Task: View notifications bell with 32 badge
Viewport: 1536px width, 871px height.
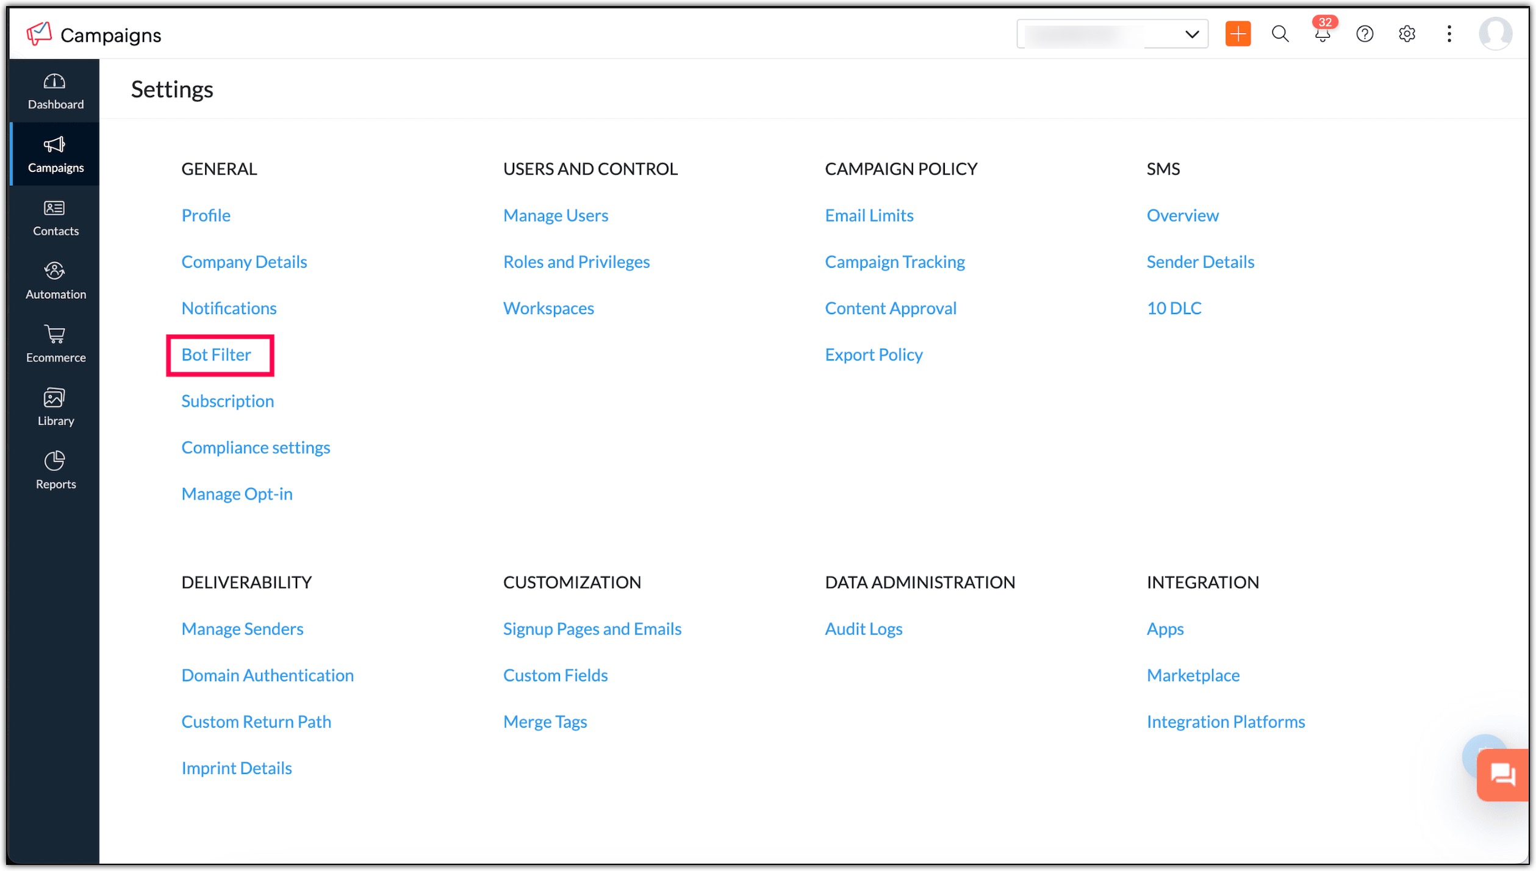Action: coord(1322,34)
